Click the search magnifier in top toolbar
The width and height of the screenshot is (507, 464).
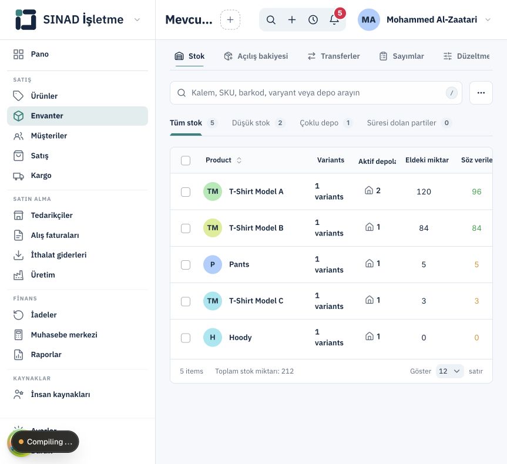271,20
